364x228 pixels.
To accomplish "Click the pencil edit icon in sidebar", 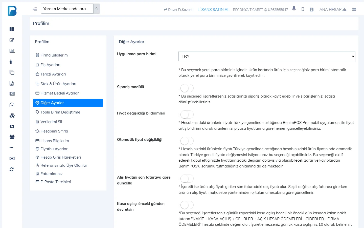I will pyautogui.click(x=12, y=40).
